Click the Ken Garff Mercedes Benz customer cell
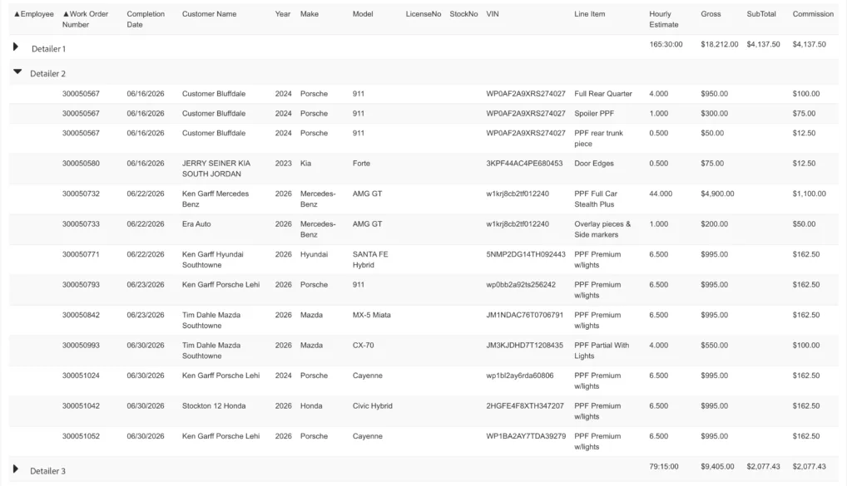The height and width of the screenshot is (486, 852). point(215,199)
